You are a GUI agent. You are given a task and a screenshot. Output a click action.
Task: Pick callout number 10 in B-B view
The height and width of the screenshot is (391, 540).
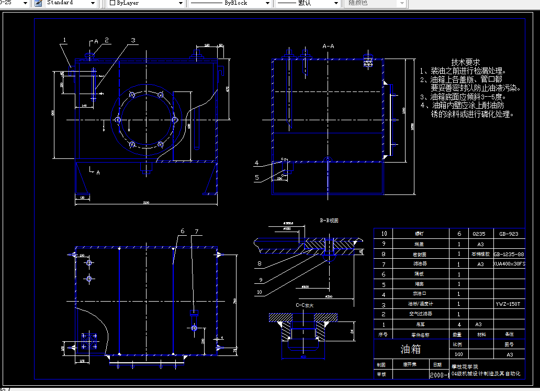(x=260, y=292)
